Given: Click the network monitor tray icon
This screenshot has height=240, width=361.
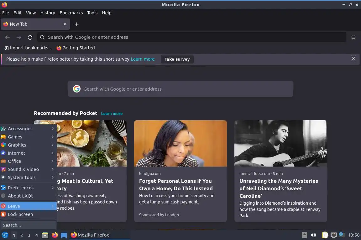Looking at the screenshot, I should click(x=334, y=235).
